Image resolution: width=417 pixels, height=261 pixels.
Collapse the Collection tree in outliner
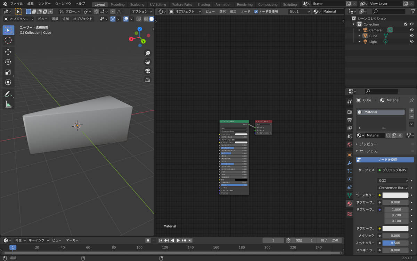pyautogui.click(x=354, y=24)
